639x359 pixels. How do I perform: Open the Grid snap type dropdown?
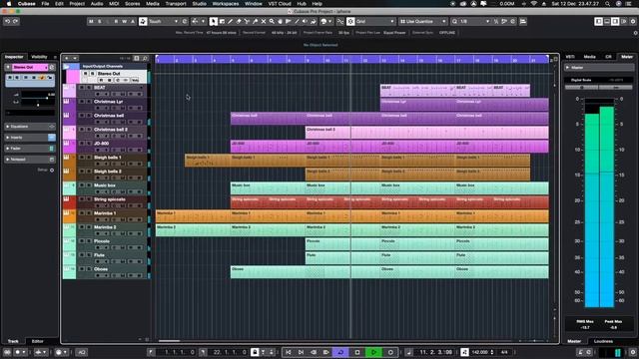pos(375,21)
